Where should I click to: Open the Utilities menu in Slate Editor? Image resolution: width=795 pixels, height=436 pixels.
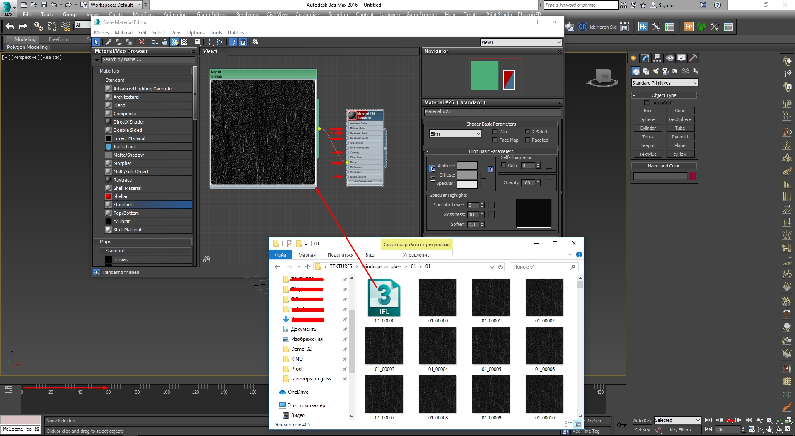pos(236,33)
